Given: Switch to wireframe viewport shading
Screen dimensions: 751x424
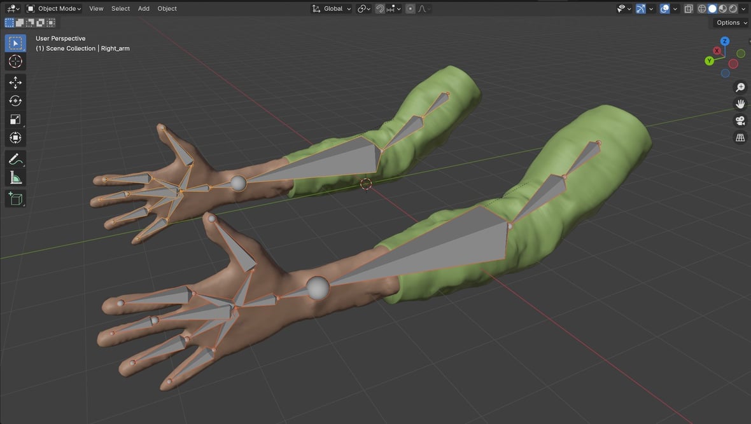Looking at the screenshot, I should pyautogui.click(x=701, y=8).
